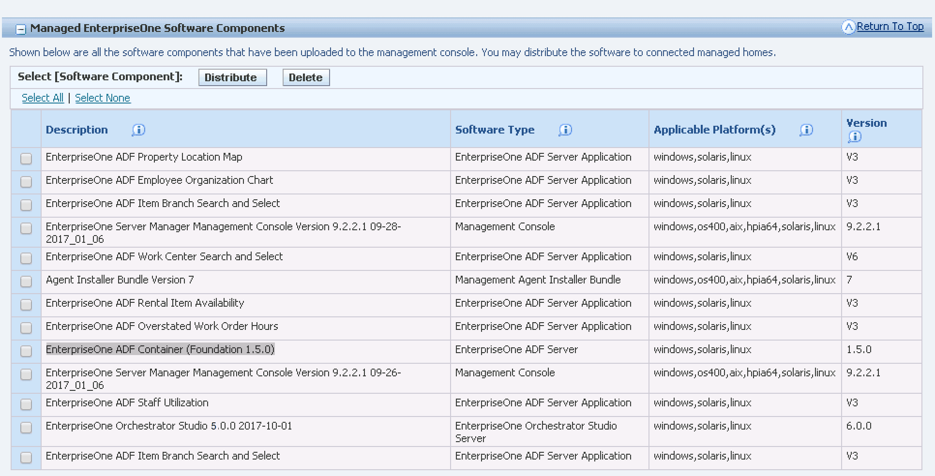
Task: Check the Agent Installer Bundle Version 7 row
Action: click(x=26, y=282)
